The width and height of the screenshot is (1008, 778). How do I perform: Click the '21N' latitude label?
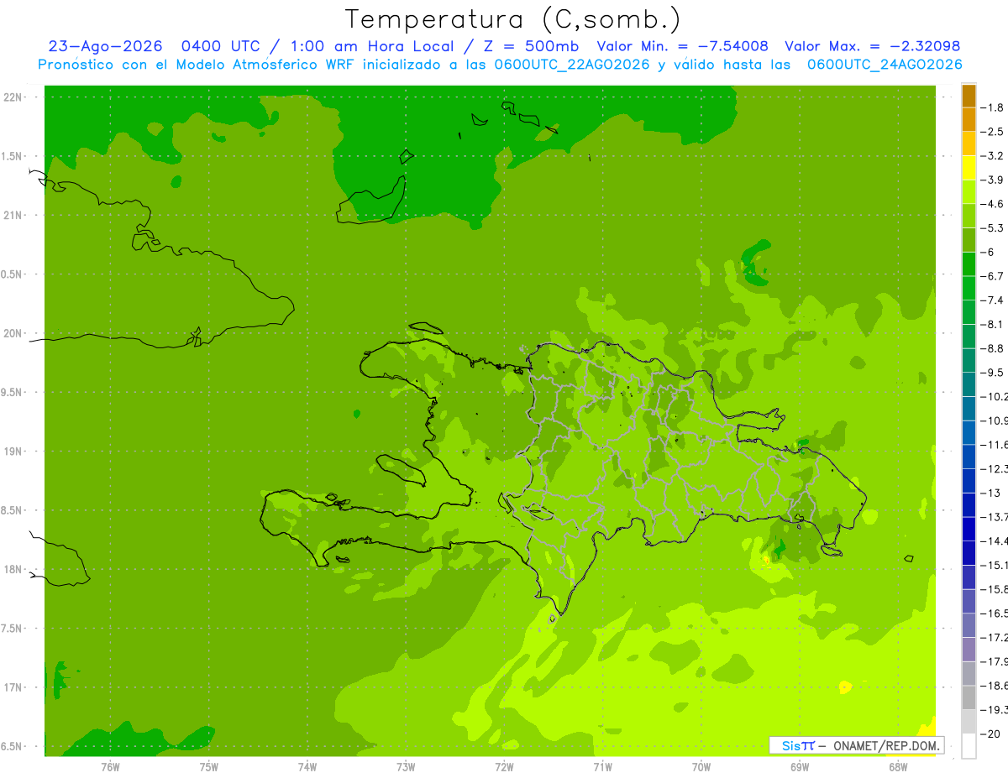[13, 216]
